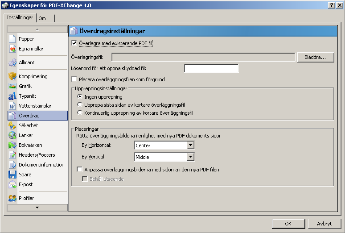The image size is (345, 233).
Task: Close the dialog with the X button
Action: click(x=340, y=5)
